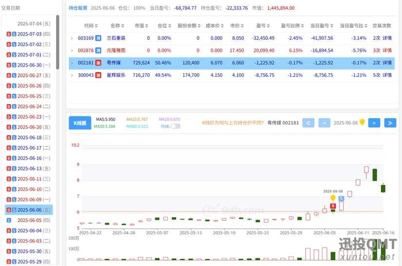Open 详情 for 粤传媒
Image resolution: width=402 pixels, height=266 pixels.
[x=387, y=63]
